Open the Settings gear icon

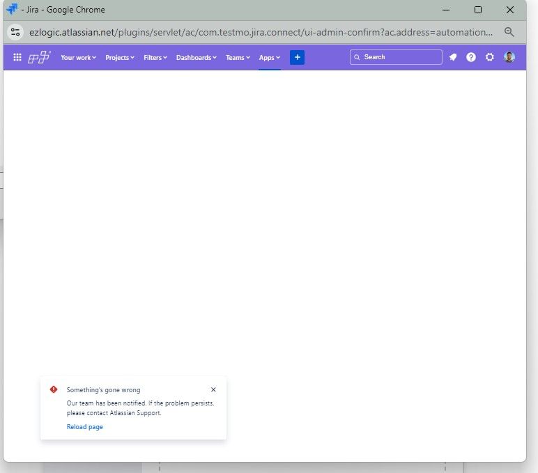[490, 57]
